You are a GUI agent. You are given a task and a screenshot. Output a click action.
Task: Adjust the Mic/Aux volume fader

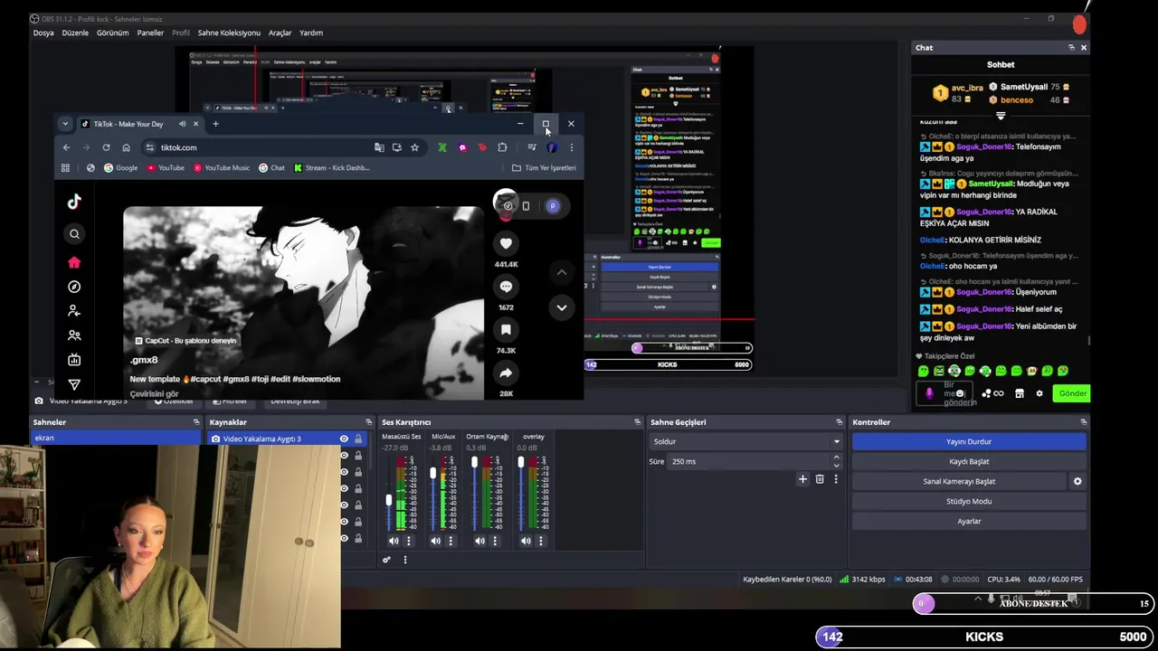(x=432, y=473)
